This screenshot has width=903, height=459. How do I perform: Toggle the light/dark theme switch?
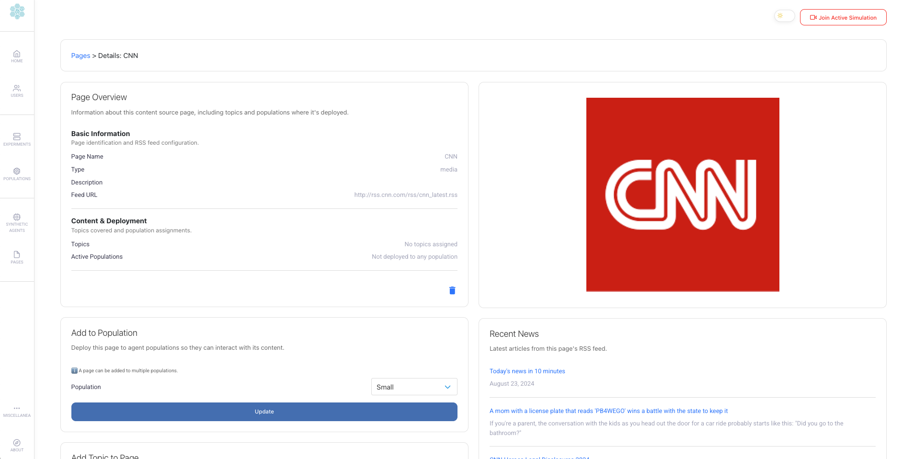(x=784, y=16)
